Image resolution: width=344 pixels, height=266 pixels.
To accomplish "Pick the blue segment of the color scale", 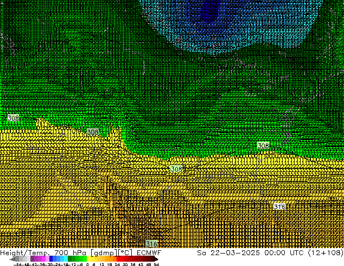I will pyautogui.click(x=54, y=259).
